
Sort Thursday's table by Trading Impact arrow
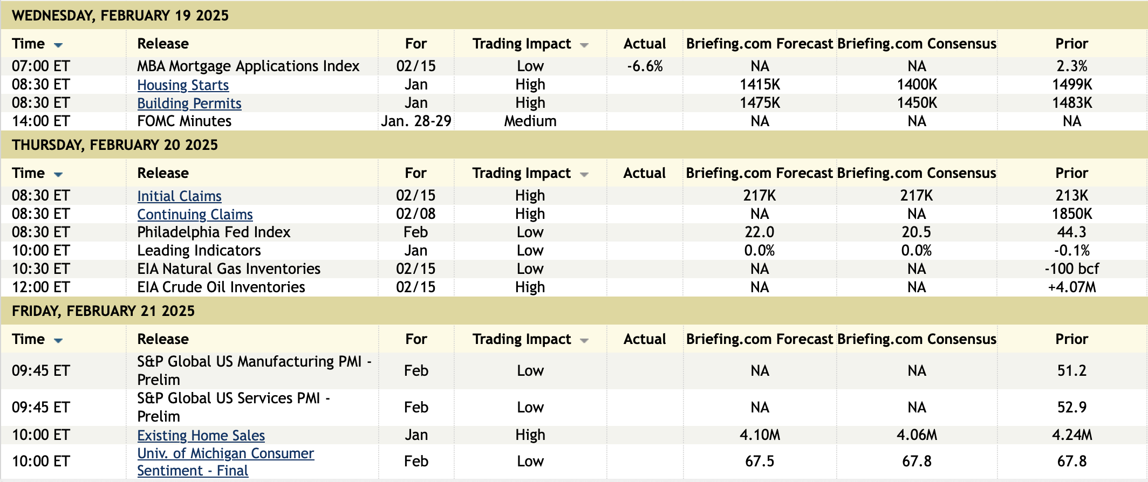[584, 174]
